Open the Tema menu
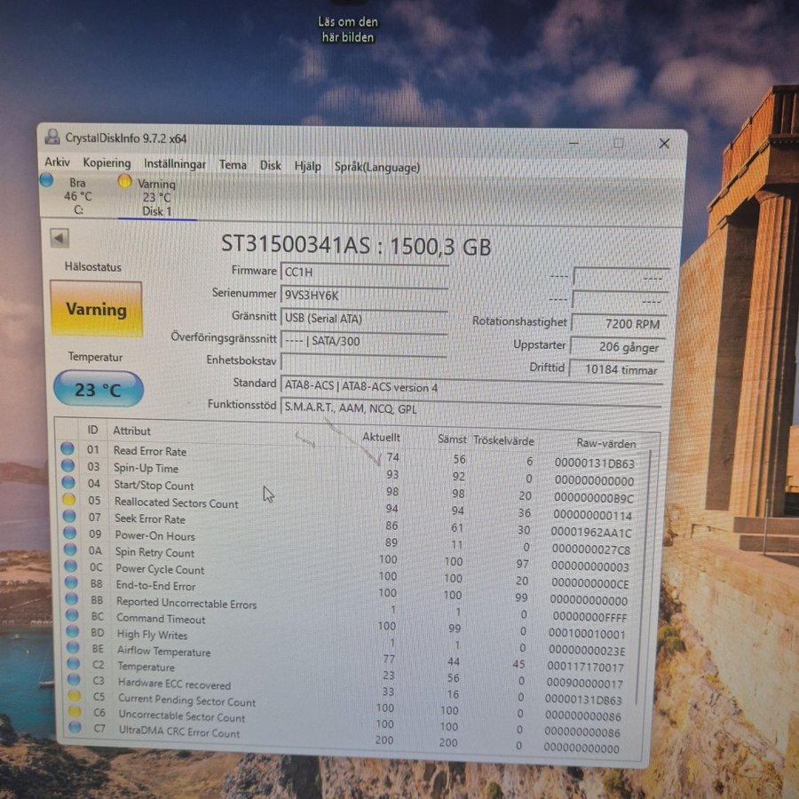Viewport: 799px width, 799px height. 233,164
